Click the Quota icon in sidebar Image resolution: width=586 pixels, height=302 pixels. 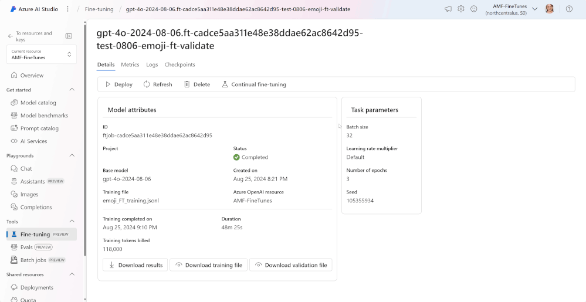14,300
